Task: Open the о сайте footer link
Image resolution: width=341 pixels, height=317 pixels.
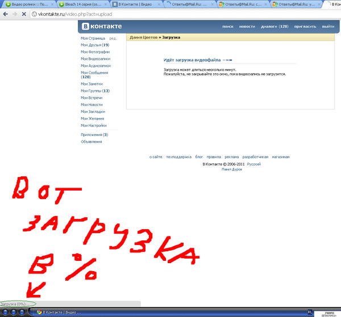Action: pos(156,157)
